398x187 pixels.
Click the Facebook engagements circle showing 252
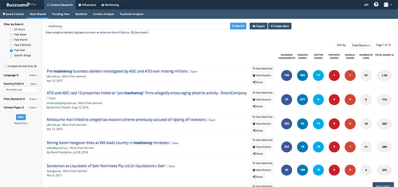pyautogui.click(x=287, y=147)
